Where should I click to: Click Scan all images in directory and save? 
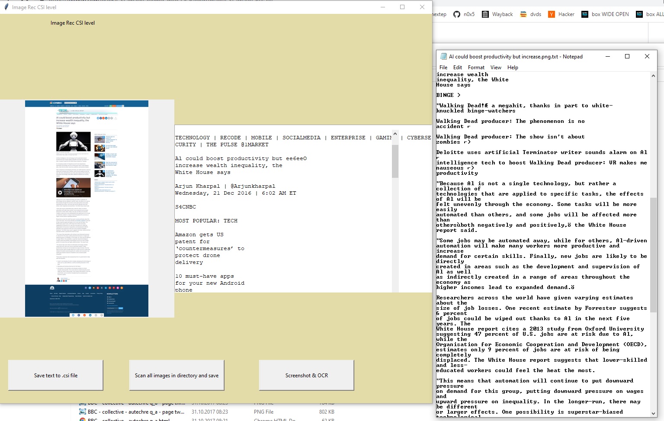(x=177, y=376)
